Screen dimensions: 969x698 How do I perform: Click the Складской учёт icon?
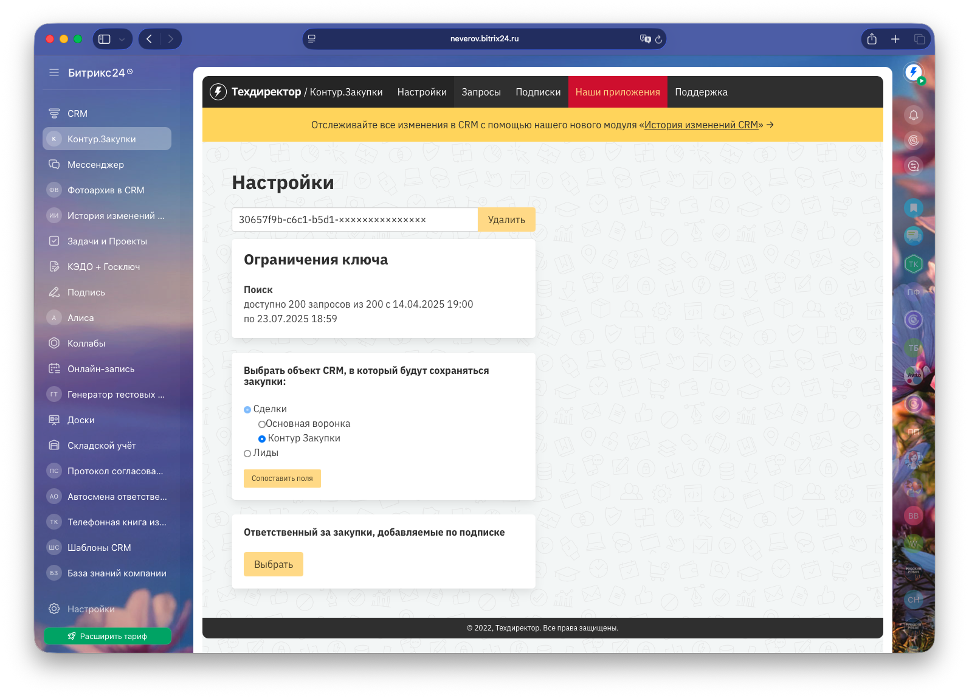(x=54, y=446)
